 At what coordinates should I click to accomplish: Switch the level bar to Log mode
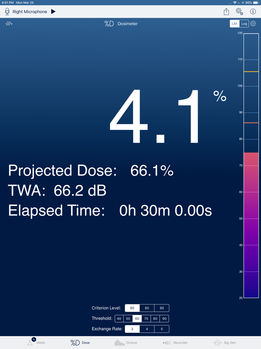pyautogui.click(x=244, y=23)
